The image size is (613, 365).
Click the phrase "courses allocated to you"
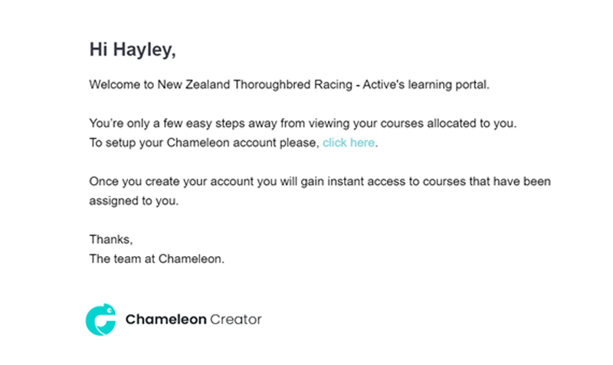tap(448, 123)
